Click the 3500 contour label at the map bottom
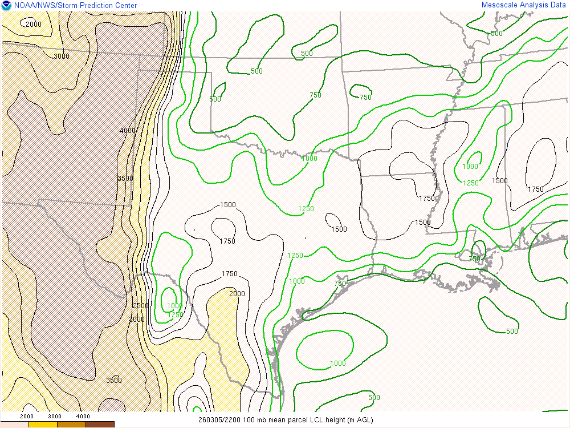This screenshot has width=570, height=428. click(x=114, y=381)
